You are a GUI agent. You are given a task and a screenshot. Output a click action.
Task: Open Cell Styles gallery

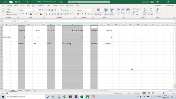[x=112, y=12]
